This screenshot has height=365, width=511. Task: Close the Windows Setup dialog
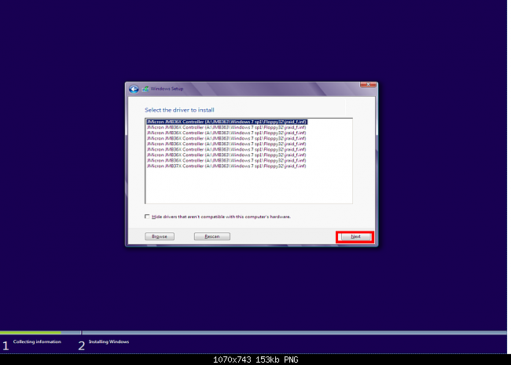pos(368,85)
